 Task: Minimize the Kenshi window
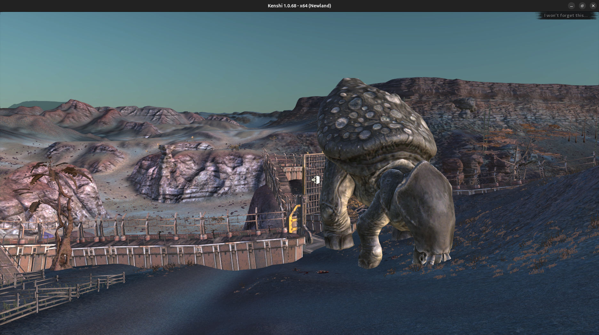click(571, 6)
